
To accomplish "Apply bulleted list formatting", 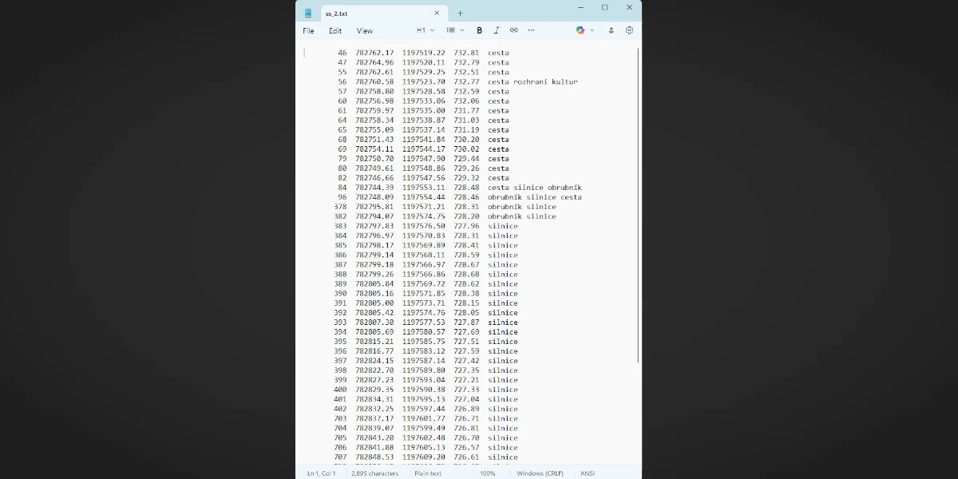I will [449, 30].
